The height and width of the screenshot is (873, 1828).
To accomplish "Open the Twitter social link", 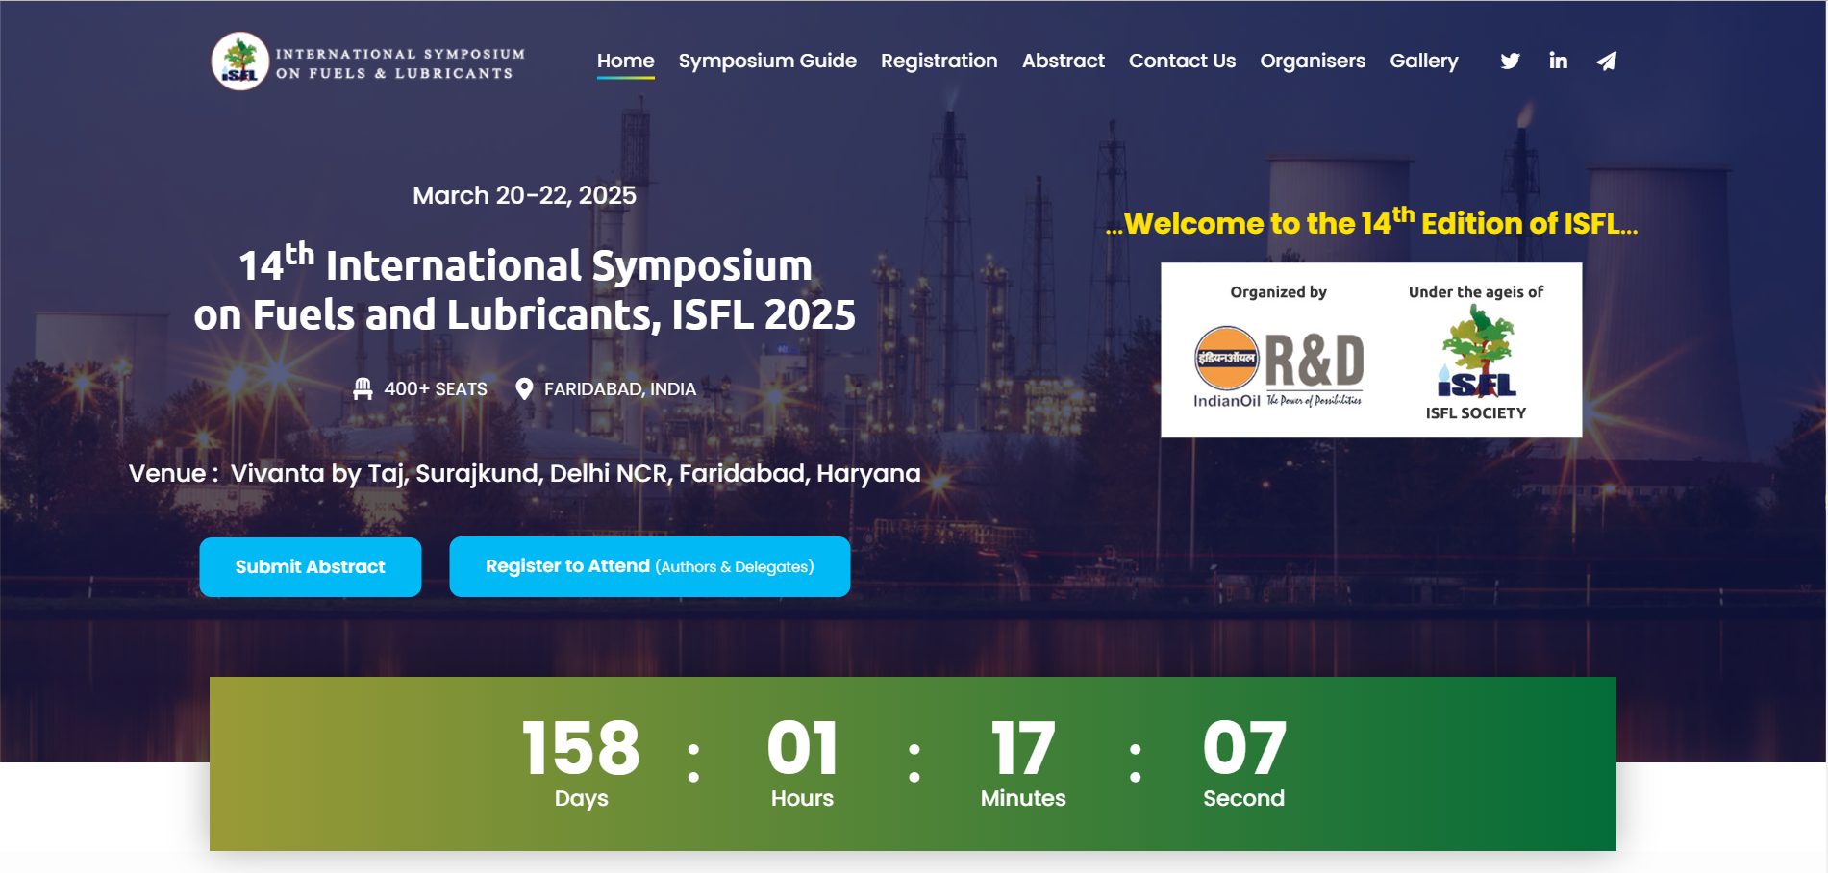I will click(1510, 62).
